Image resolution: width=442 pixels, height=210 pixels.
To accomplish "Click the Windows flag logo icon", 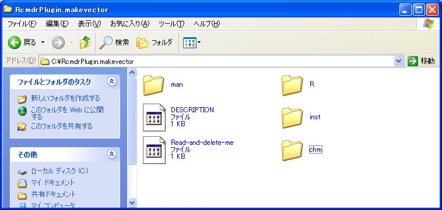I will click(x=429, y=24).
